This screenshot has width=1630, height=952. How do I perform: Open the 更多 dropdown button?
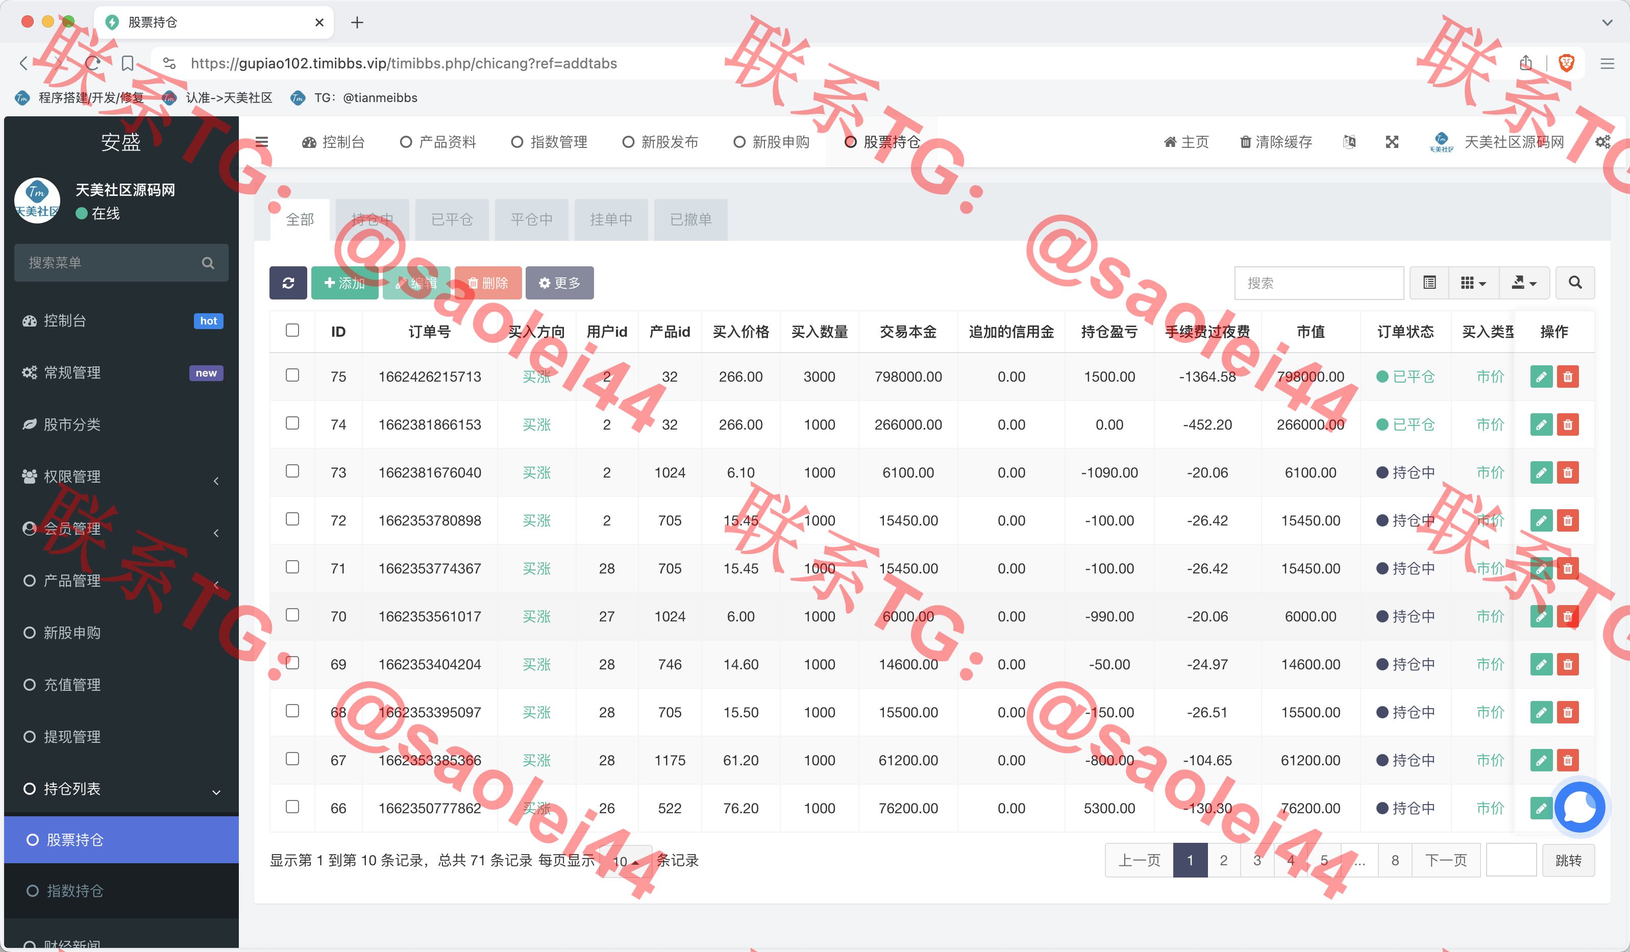[x=559, y=283]
